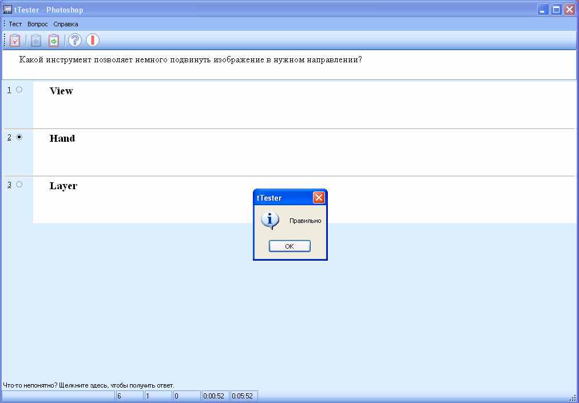
Task: Open the Тест menu
Action: click(15, 24)
